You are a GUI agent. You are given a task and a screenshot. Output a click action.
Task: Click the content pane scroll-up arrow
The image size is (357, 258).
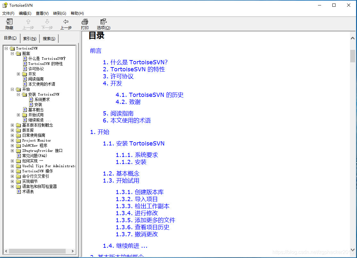click(x=353, y=38)
